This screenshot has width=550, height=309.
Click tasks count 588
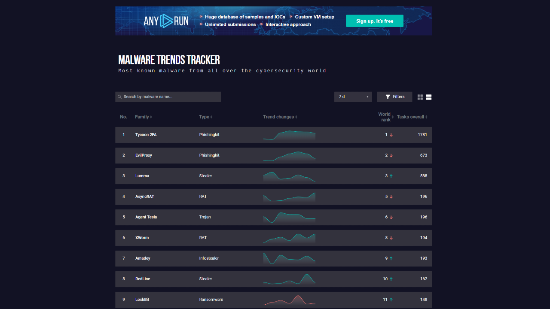tap(424, 176)
